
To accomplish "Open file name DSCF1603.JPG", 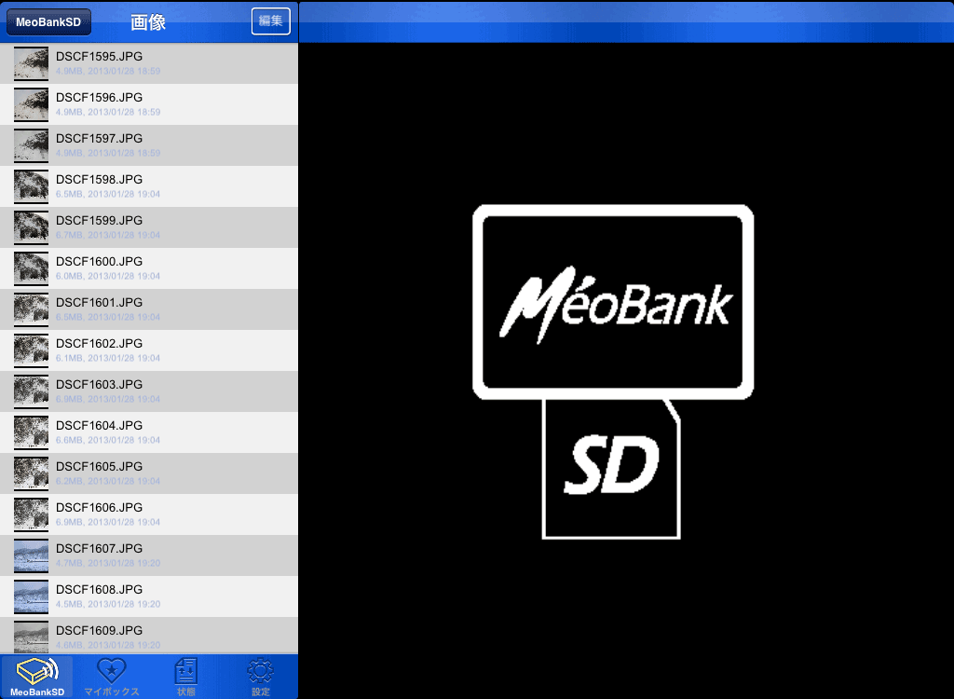I will [x=99, y=384].
